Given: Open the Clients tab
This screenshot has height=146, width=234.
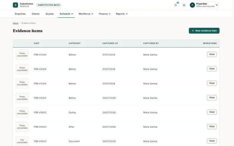Looking at the screenshot, I should 35,14.
